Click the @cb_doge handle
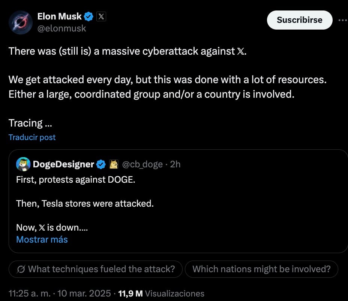The width and height of the screenshot is (348, 301). click(x=142, y=164)
